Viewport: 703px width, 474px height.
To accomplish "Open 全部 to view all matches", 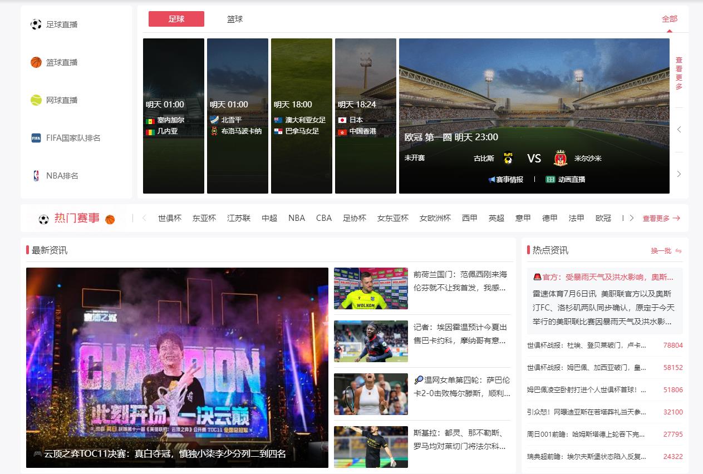I will 669,18.
